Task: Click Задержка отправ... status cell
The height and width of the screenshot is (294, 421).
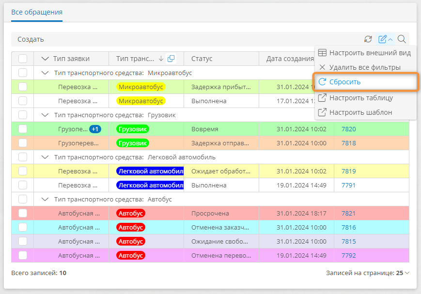Action: pyautogui.click(x=221, y=143)
